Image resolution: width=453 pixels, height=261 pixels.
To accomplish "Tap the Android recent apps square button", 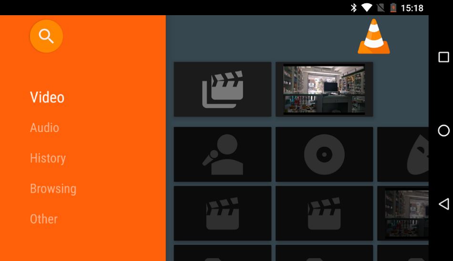I will (444, 57).
